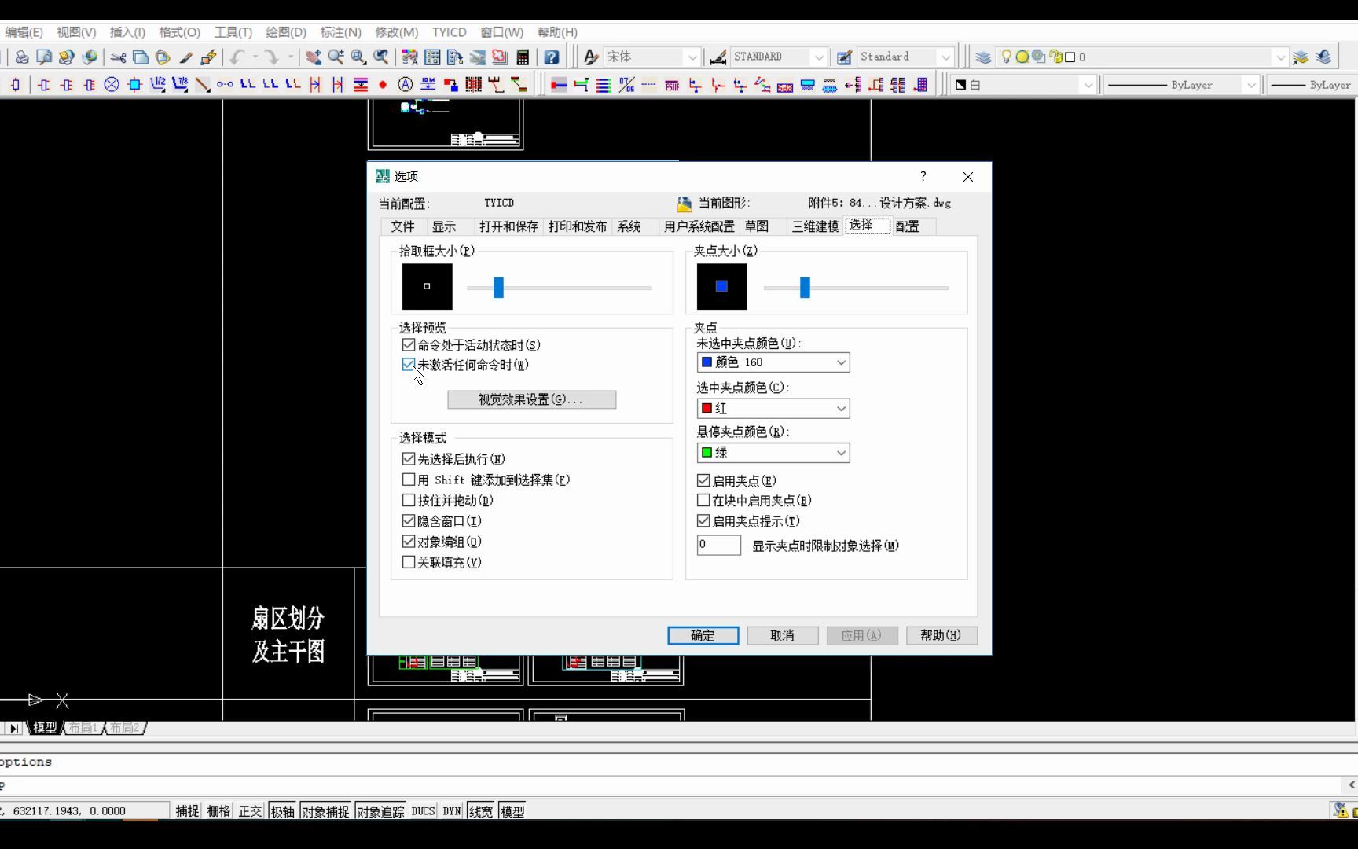Click the Paste clipboard icon

click(163, 57)
